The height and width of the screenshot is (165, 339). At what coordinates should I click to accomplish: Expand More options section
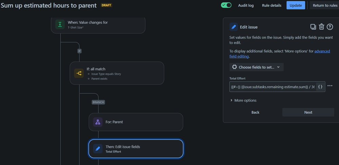(x=243, y=100)
